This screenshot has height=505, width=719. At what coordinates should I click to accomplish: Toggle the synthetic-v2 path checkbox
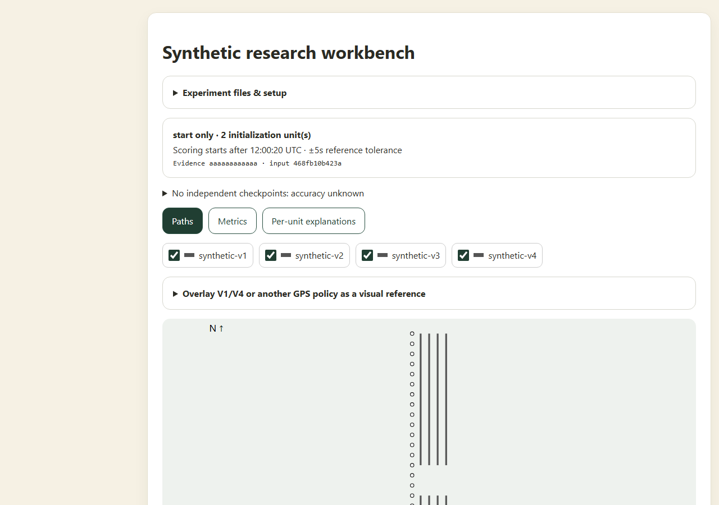pos(271,255)
